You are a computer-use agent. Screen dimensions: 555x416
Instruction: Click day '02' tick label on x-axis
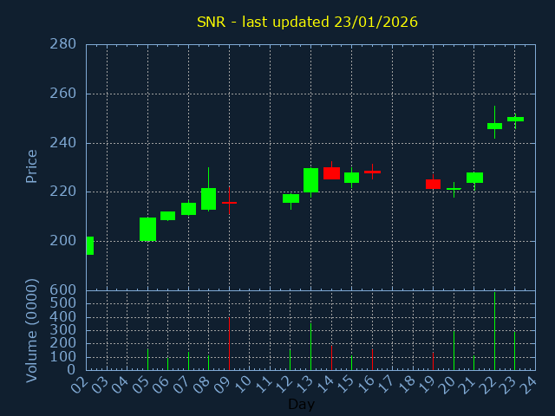point(82,383)
